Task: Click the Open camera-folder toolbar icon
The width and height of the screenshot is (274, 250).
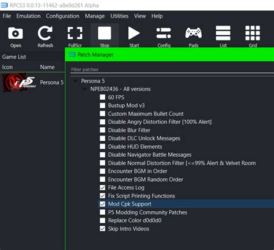Action: [x=16, y=33]
